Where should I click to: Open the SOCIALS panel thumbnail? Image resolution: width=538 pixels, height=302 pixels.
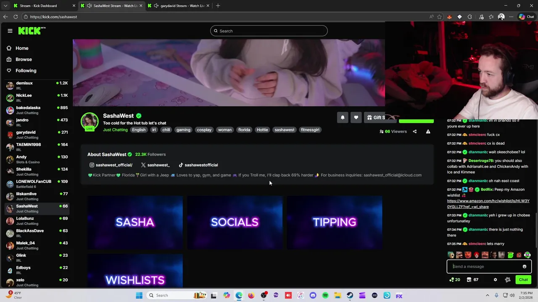(x=235, y=222)
